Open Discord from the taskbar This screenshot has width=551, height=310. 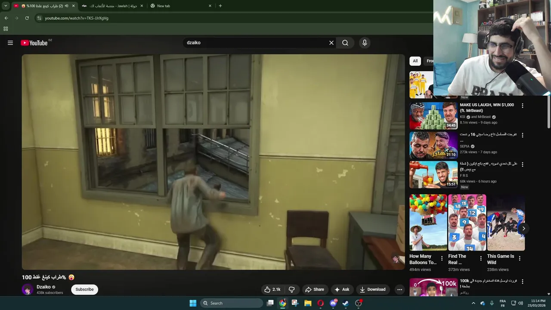[333, 303]
